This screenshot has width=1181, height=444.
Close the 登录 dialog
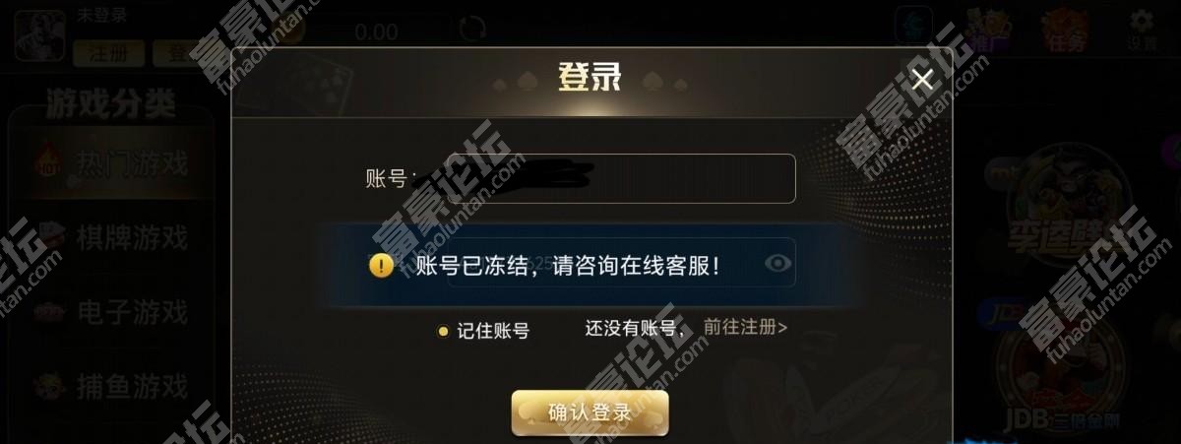[922, 80]
